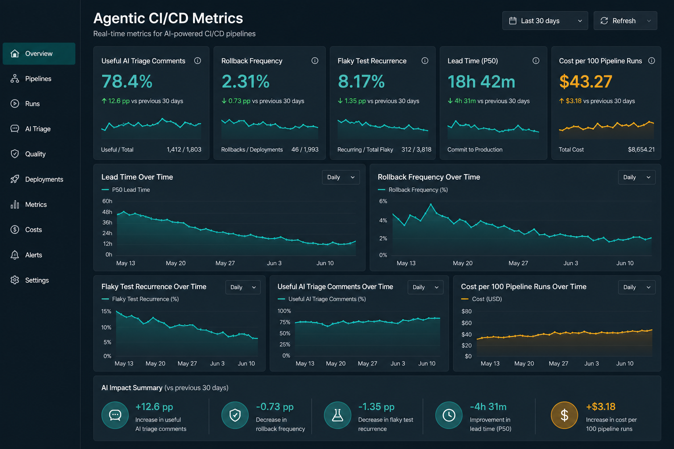Viewport: 674px width, 449px height.
Task: Click the 1,412 / 1,803 useful total figure
Action: pos(184,150)
